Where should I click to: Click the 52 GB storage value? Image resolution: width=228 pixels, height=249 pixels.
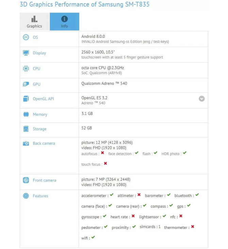[87, 128]
